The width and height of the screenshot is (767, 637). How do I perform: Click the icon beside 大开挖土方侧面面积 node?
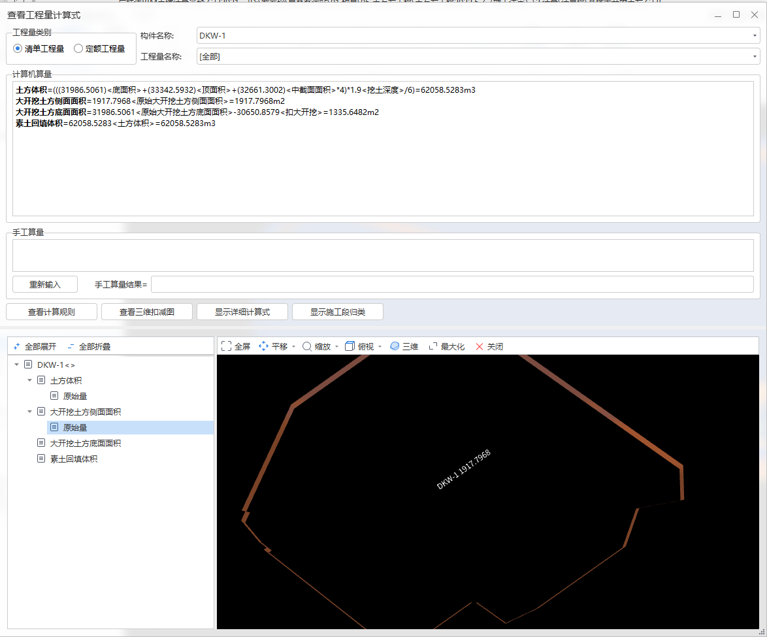coord(41,412)
